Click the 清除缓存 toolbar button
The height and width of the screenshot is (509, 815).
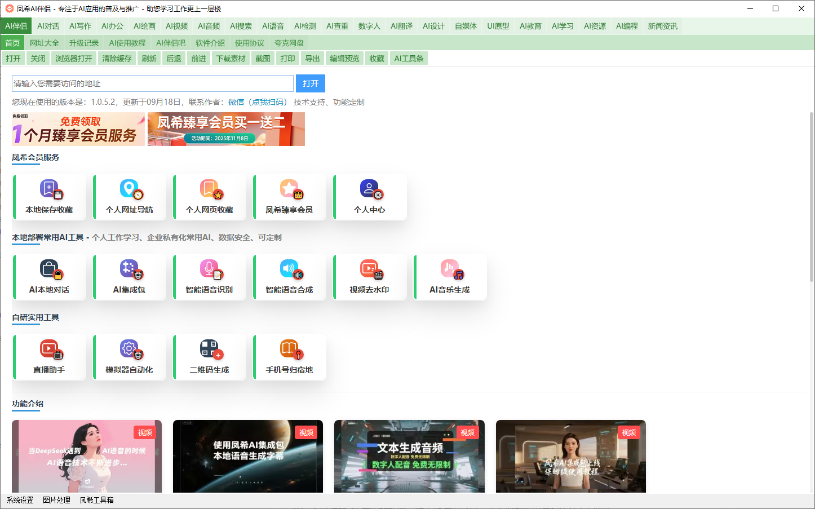pos(117,59)
